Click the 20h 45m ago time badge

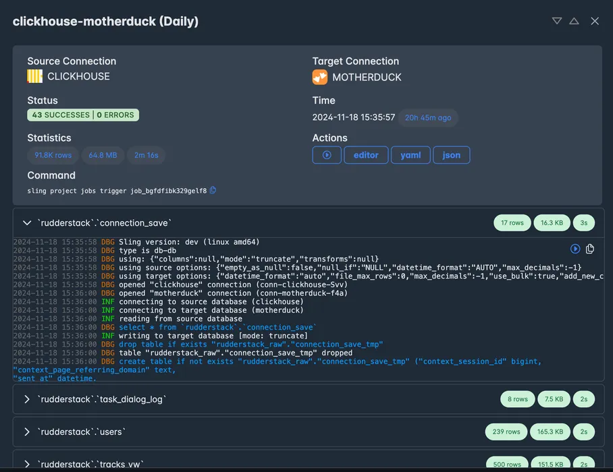point(427,117)
